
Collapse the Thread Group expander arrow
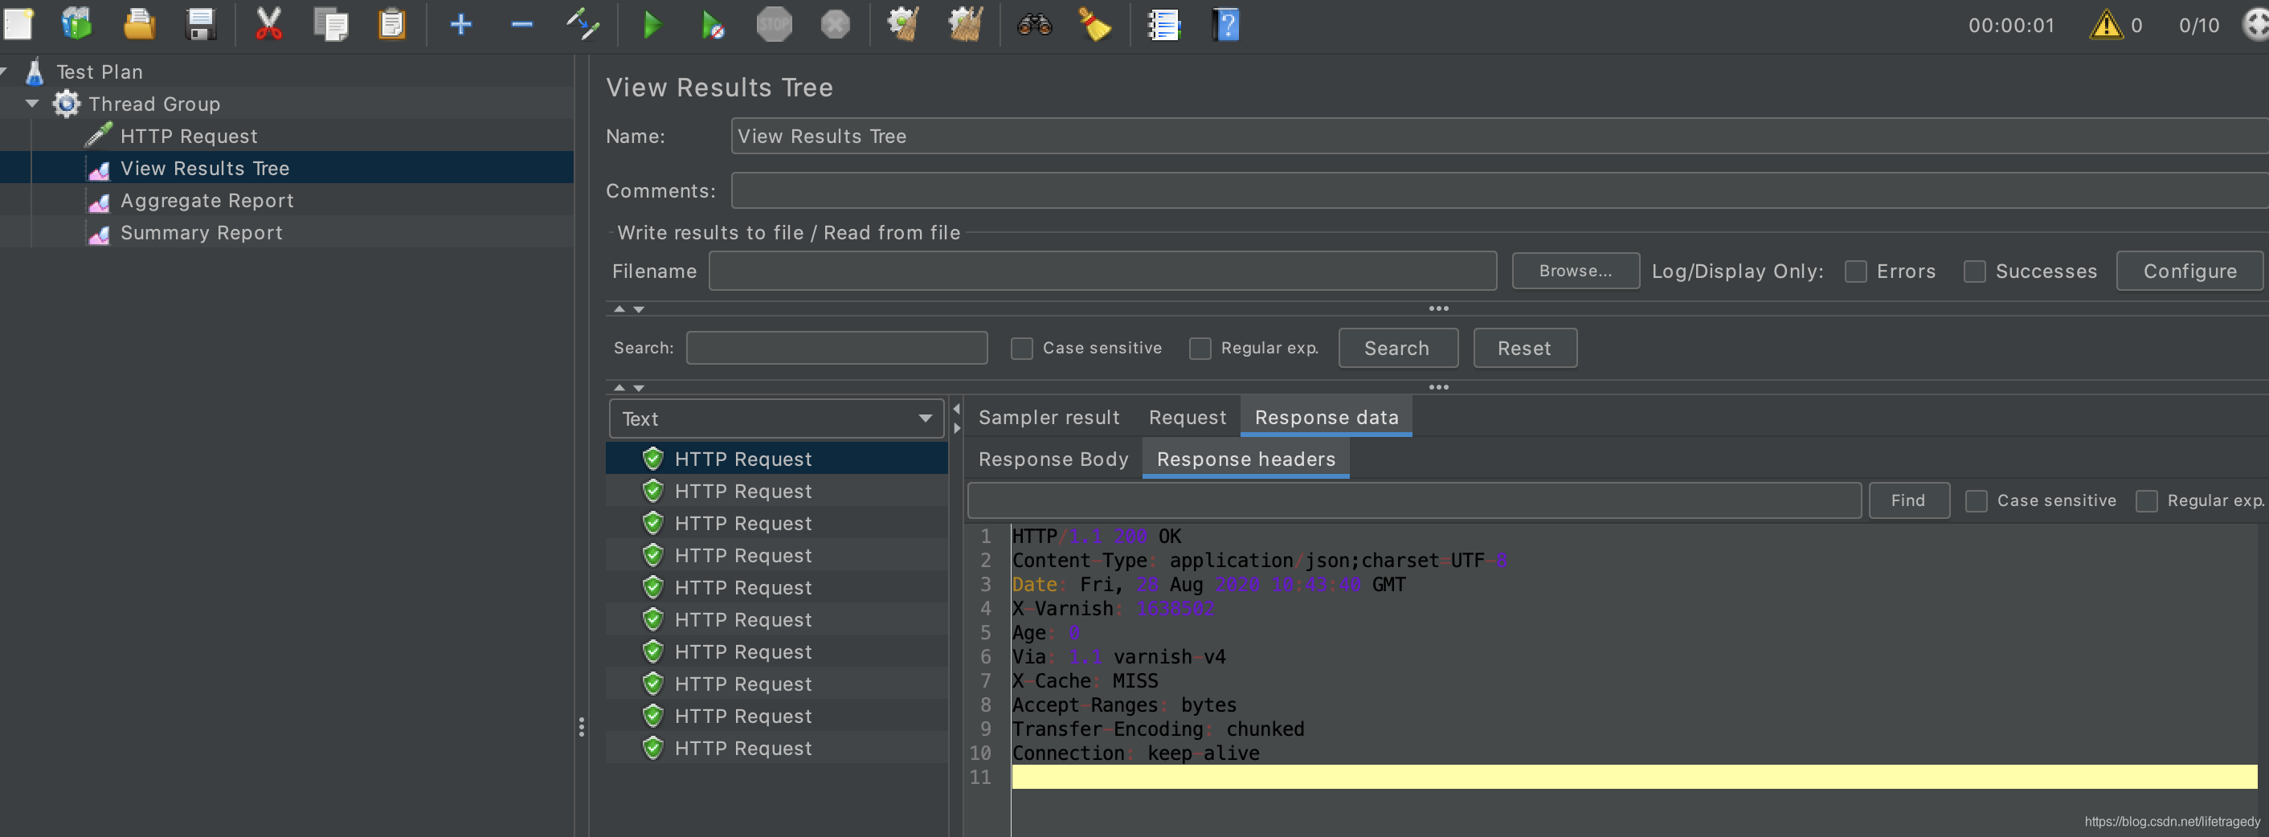[x=33, y=104]
